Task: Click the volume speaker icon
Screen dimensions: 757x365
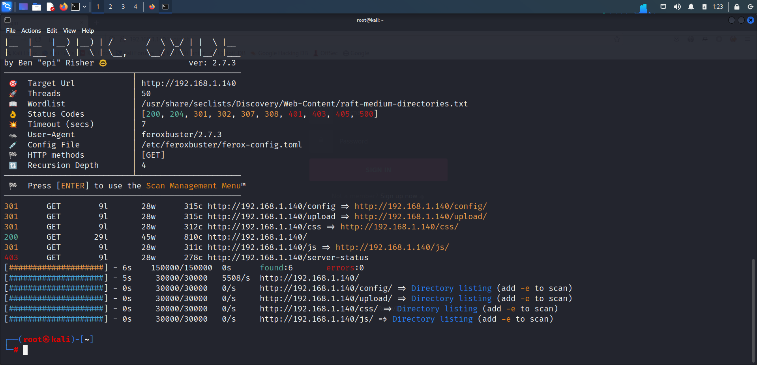Action: click(677, 7)
